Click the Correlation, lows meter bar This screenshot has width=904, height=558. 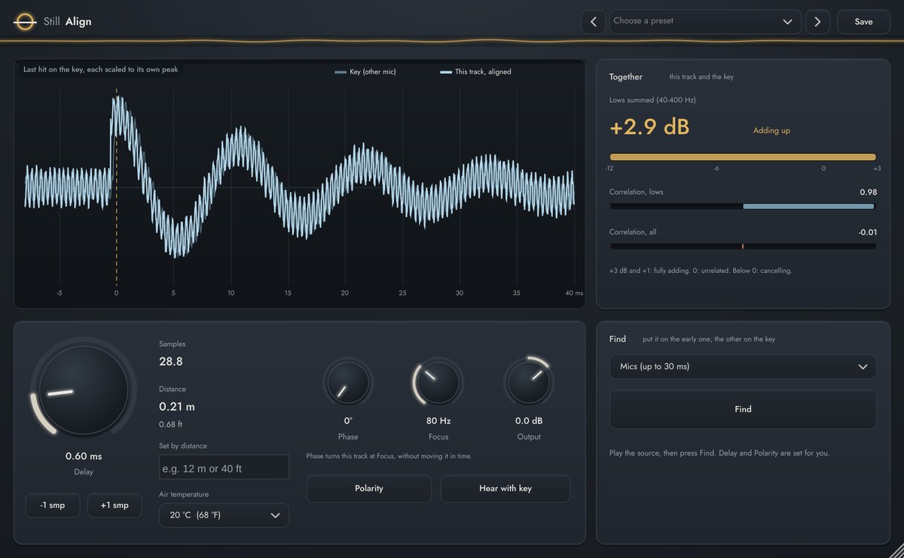click(x=743, y=206)
